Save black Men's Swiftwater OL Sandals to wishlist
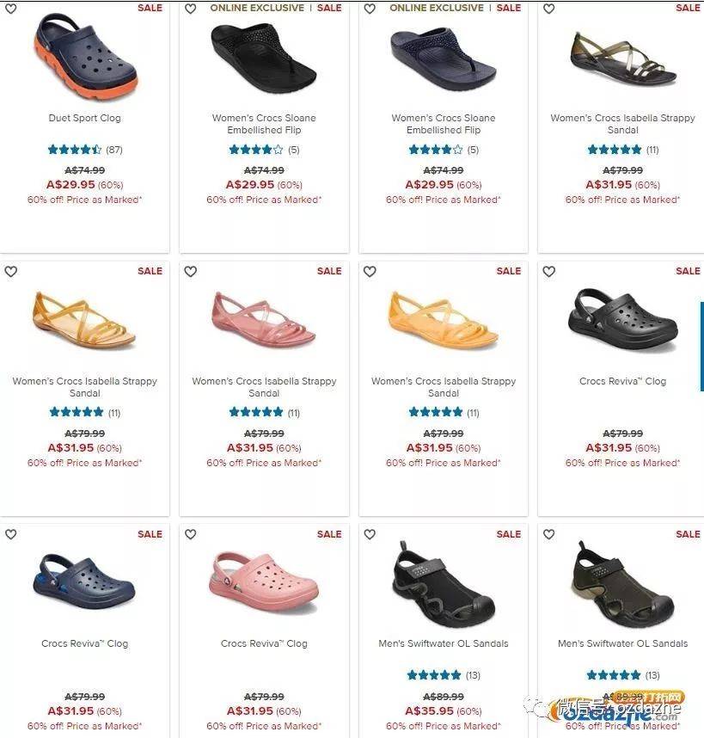The height and width of the screenshot is (738, 704). [x=370, y=534]
